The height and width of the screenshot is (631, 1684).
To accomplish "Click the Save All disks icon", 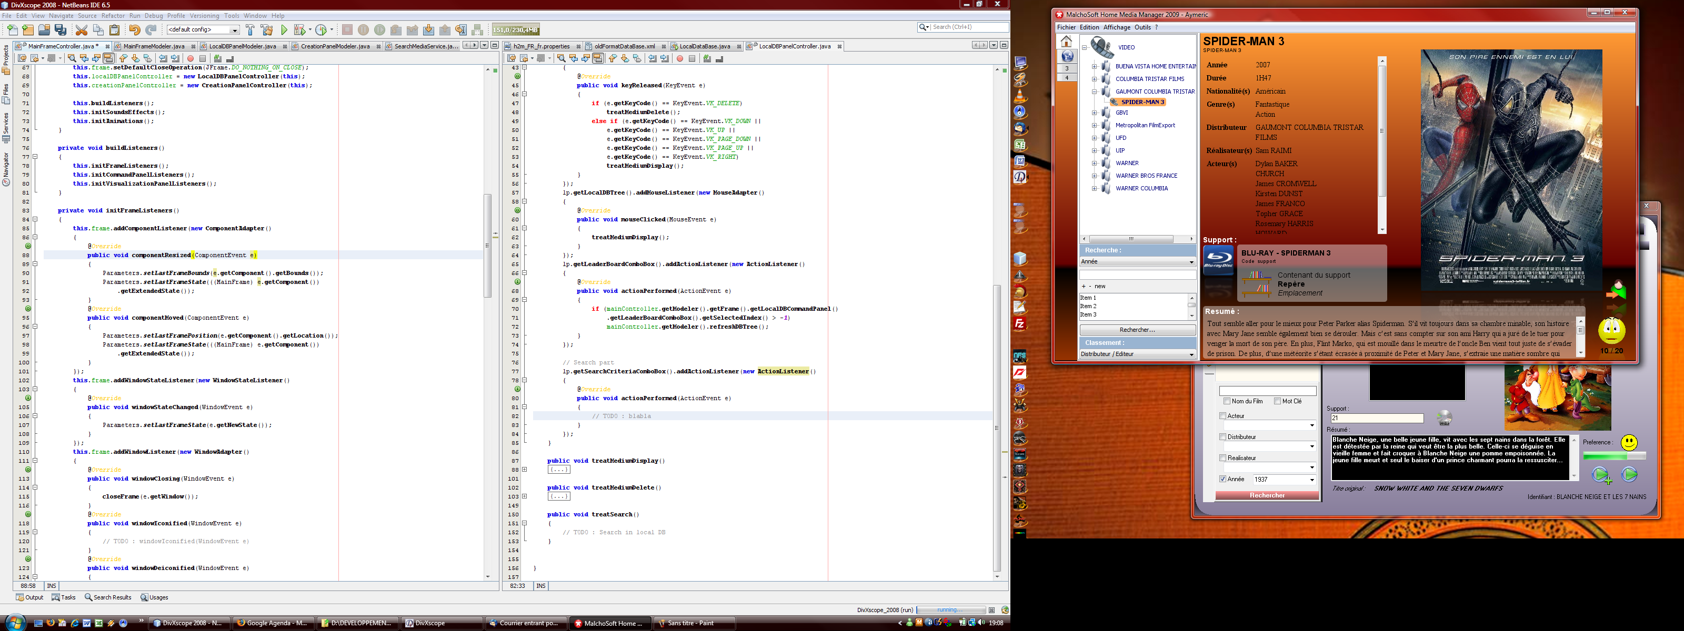I will point(61,29).
